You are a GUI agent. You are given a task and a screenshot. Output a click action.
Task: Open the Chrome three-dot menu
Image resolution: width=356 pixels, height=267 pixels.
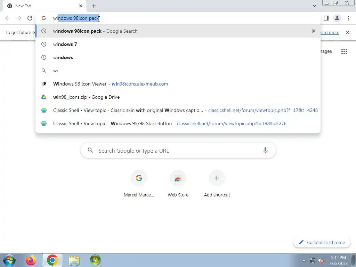pyautogui.click(x=348, y=18)
